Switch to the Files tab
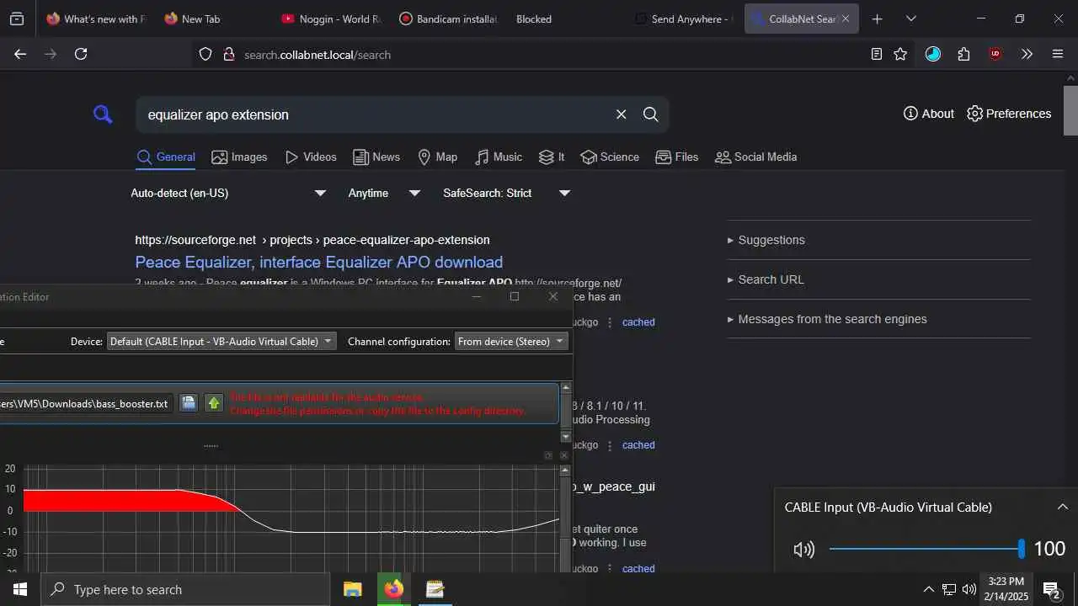This screenshot has height=606, width=1078. click(x=677, y=157)
